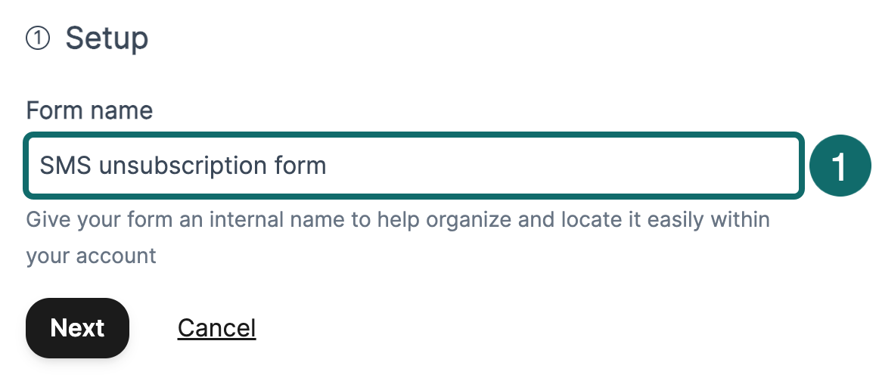Click the "your account" helper text line
This screenshot has width=879, height=375.
point(91,256)
